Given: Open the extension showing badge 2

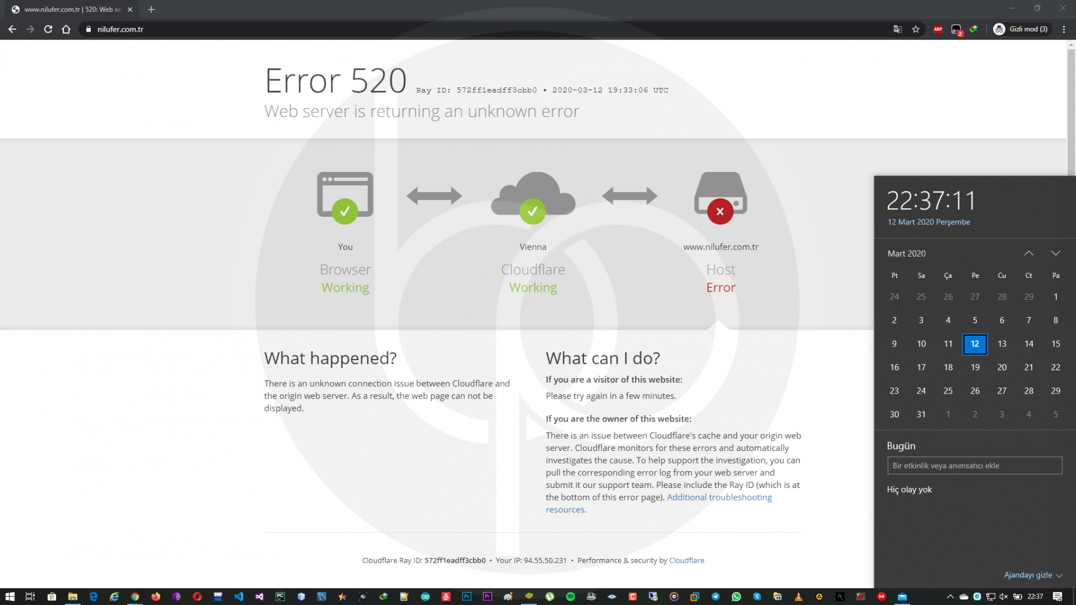Looking at the screenshot, I should pos(956,30).
